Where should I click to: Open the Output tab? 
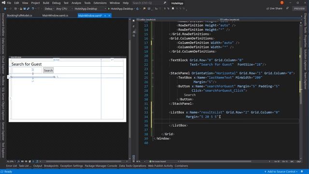(x=38, y=166)
